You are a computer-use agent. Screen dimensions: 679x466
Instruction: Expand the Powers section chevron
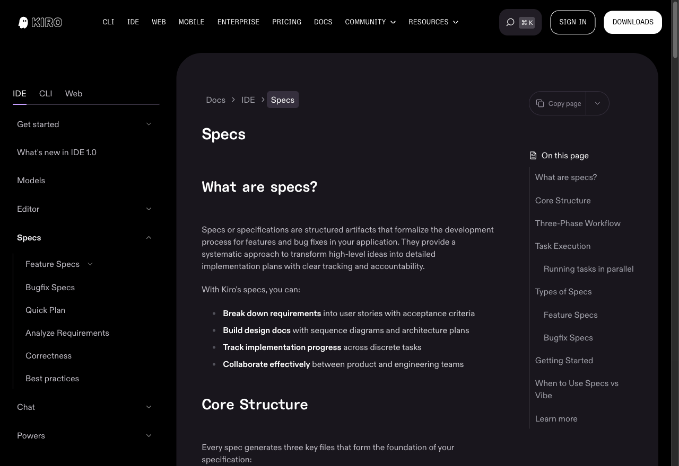[x=149, y=436]
